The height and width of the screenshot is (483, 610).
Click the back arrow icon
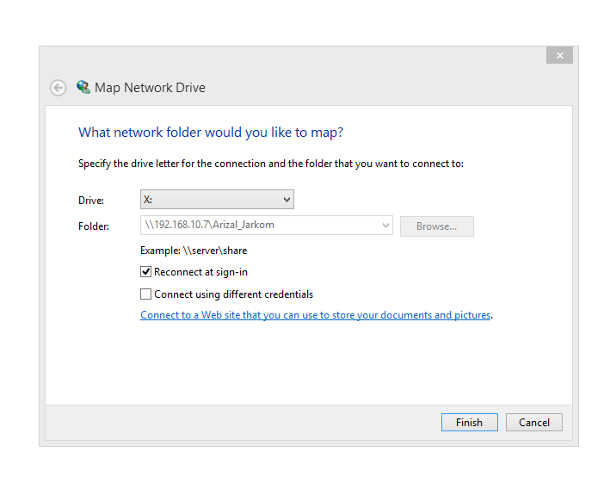59,88
